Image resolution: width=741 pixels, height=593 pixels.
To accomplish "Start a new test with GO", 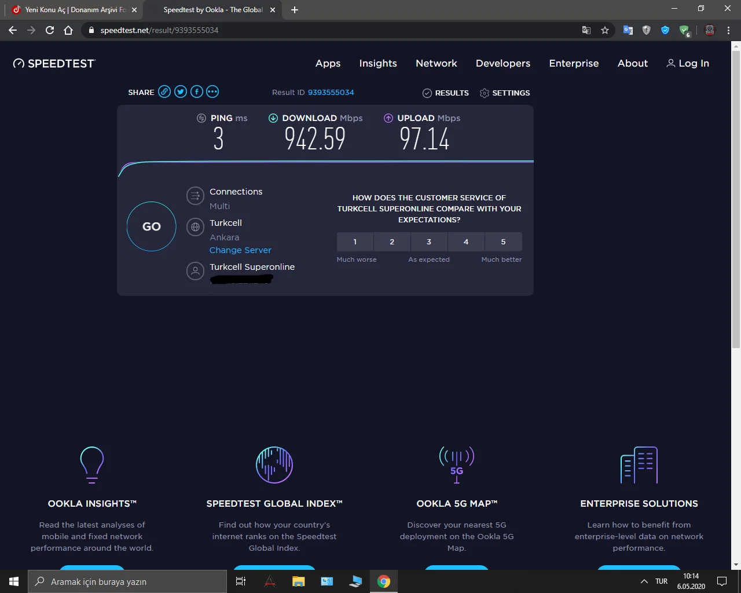I will tap(151, 226).
